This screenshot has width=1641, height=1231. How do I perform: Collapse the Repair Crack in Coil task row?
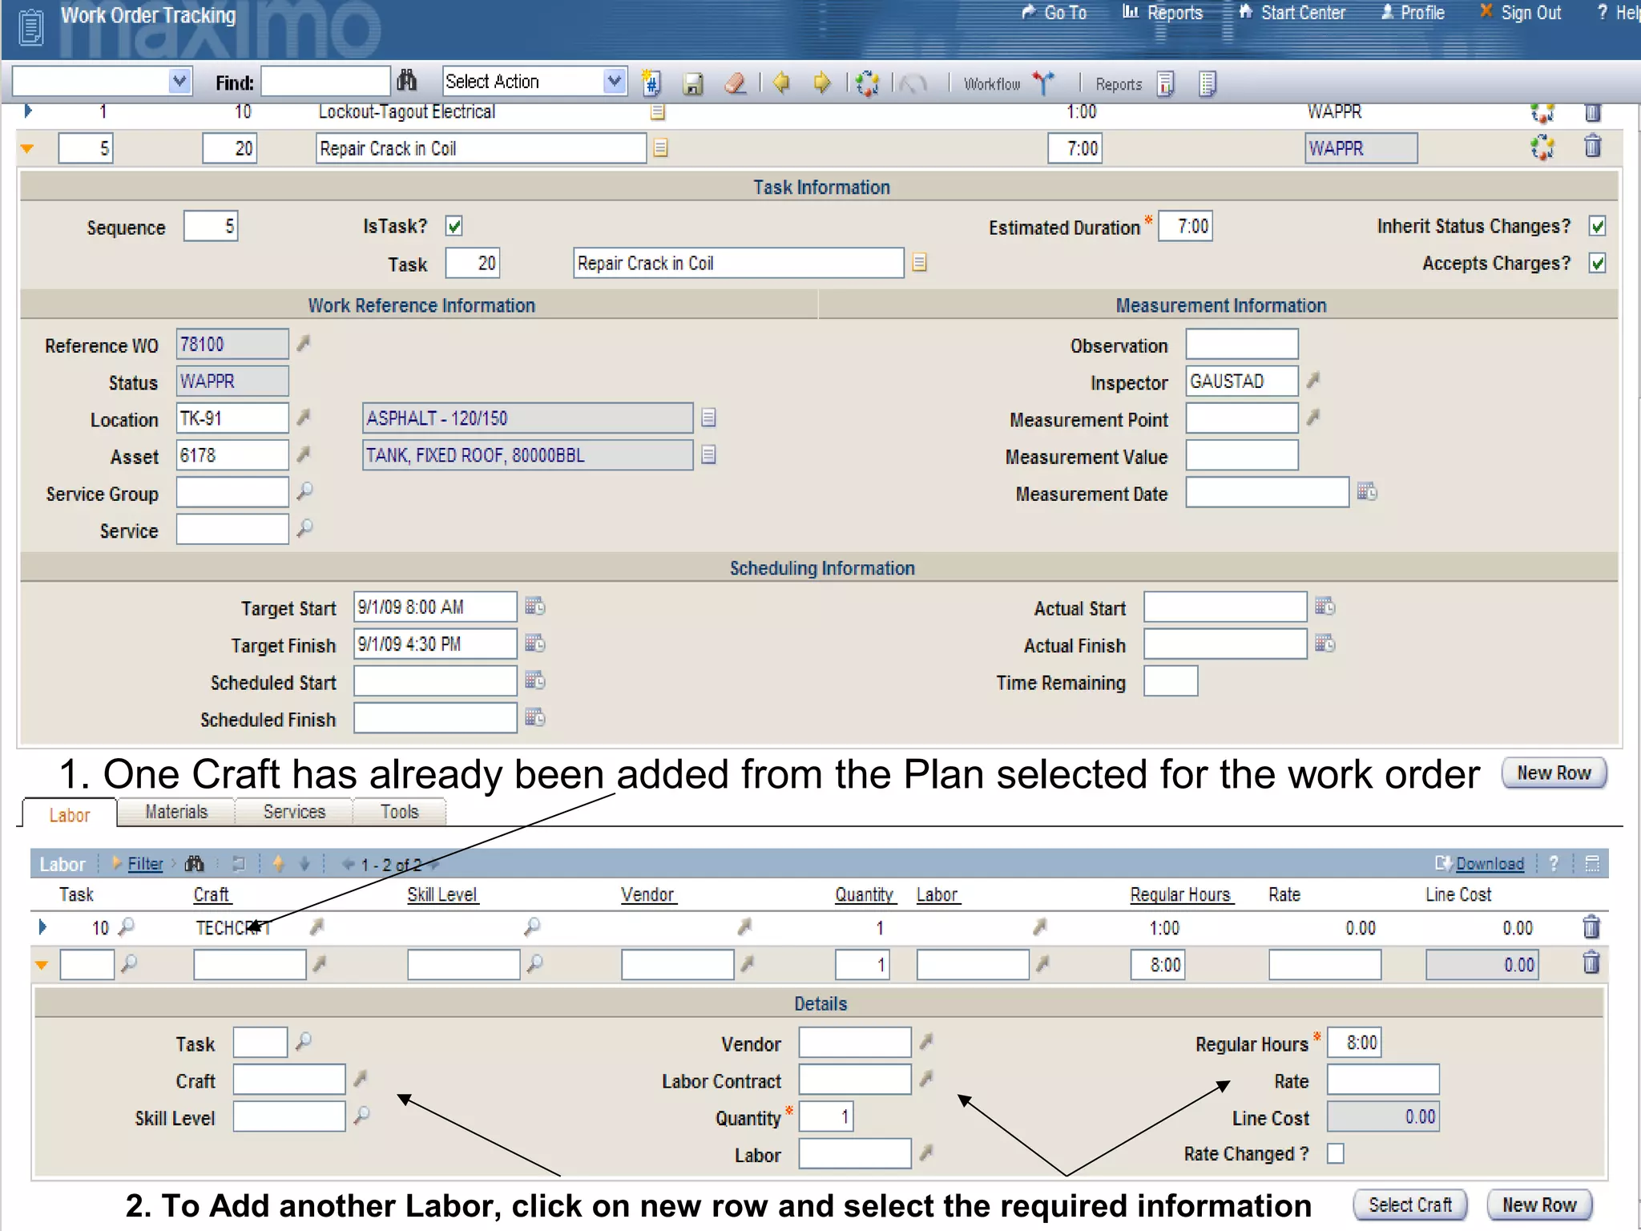[28, 148]
